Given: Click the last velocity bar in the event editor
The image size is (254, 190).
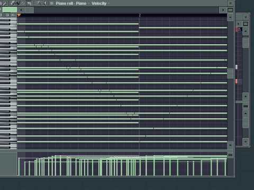Looking at the screenshot, I should pyautogui.click(x=225, y=167).
